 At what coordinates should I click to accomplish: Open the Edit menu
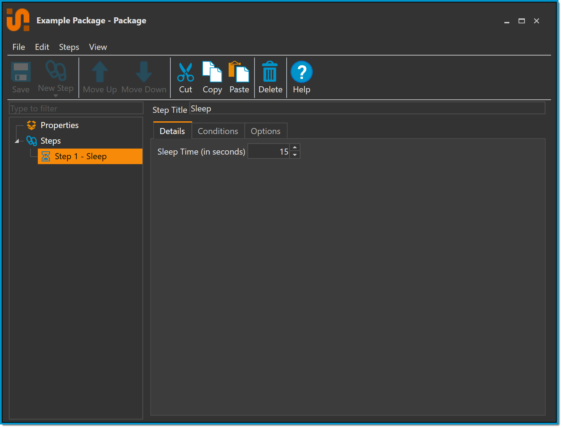tap(42, 47)
